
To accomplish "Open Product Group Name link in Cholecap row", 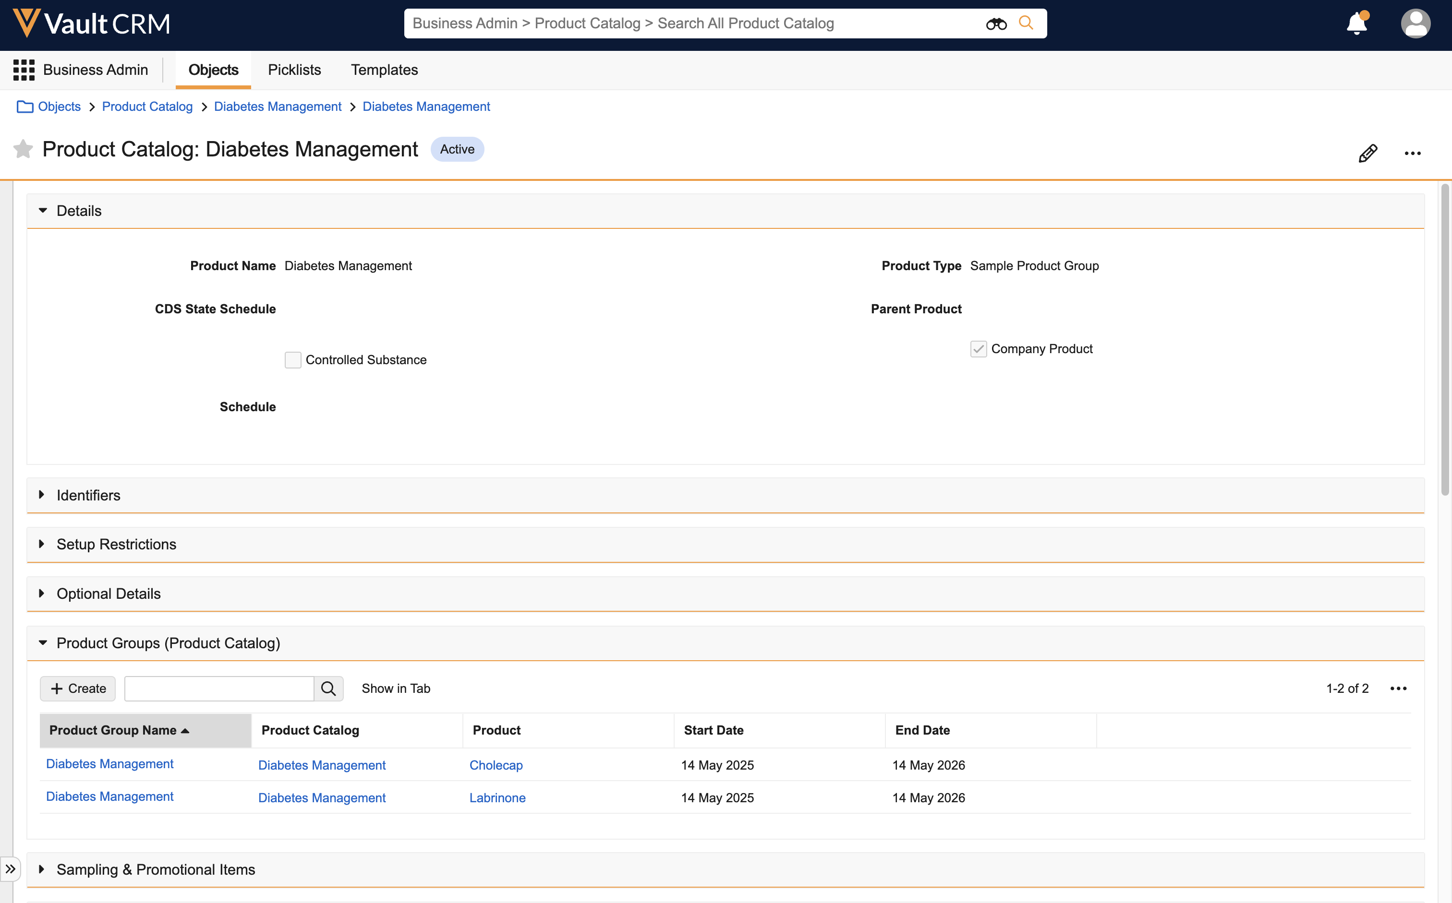I will click(x=109, y=764).
